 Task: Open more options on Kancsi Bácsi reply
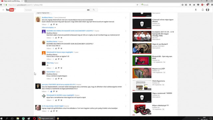click(126, 72)
